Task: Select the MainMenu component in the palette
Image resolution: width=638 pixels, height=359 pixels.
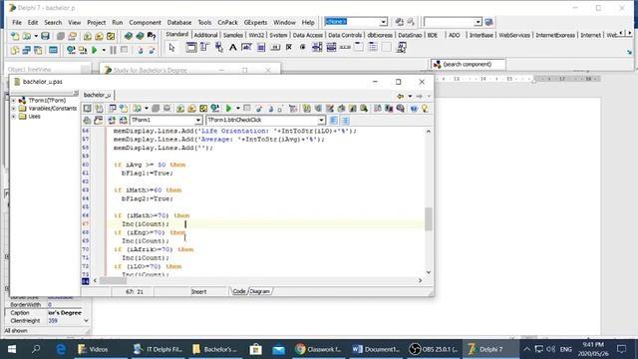Action: click(x=204, y=48)
